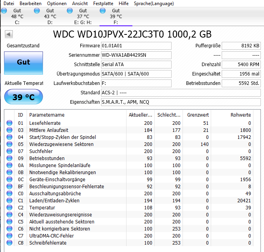264x252 pixels.
Task: Click the Eingeschaltet value 1956 mal
Action: [241, 74]
